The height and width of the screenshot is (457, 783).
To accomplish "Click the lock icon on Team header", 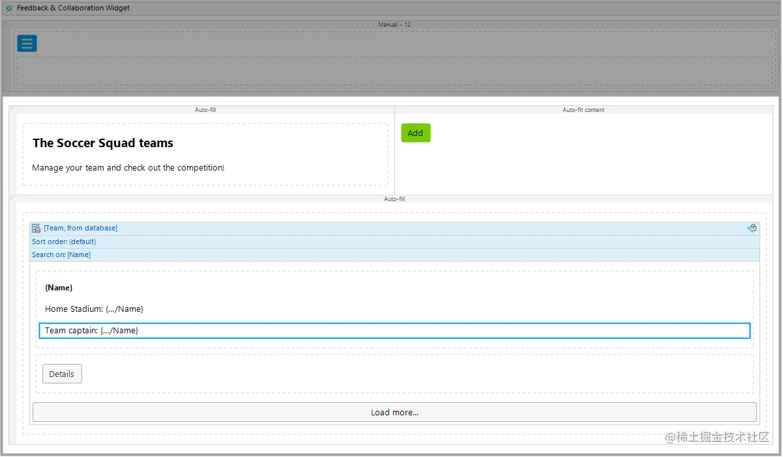I will (x=752, y=228).
